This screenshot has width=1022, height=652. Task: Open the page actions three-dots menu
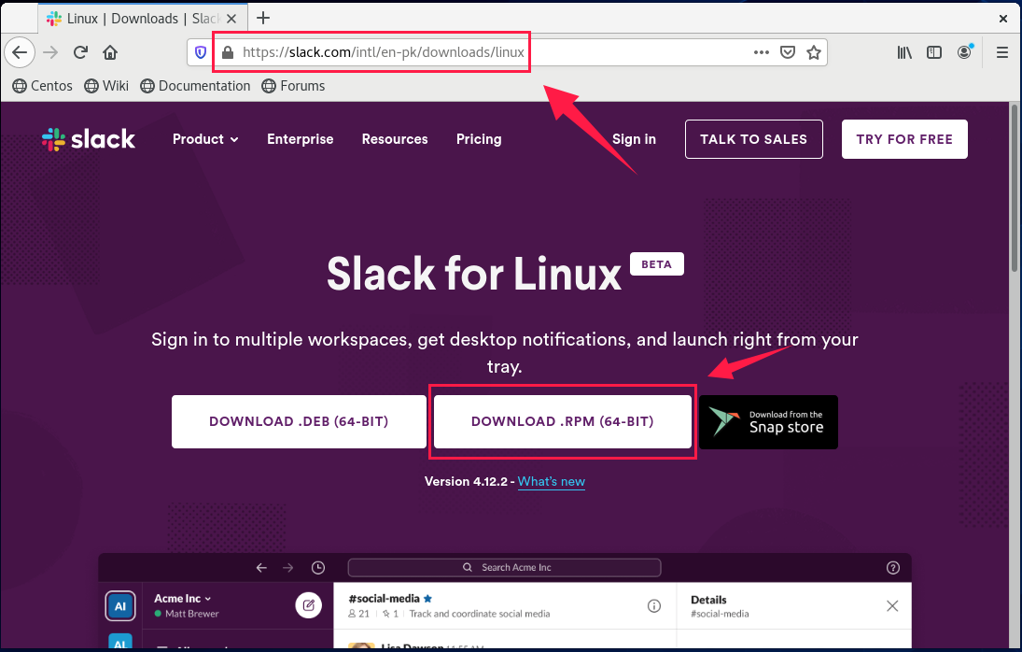tap(762, 52)
